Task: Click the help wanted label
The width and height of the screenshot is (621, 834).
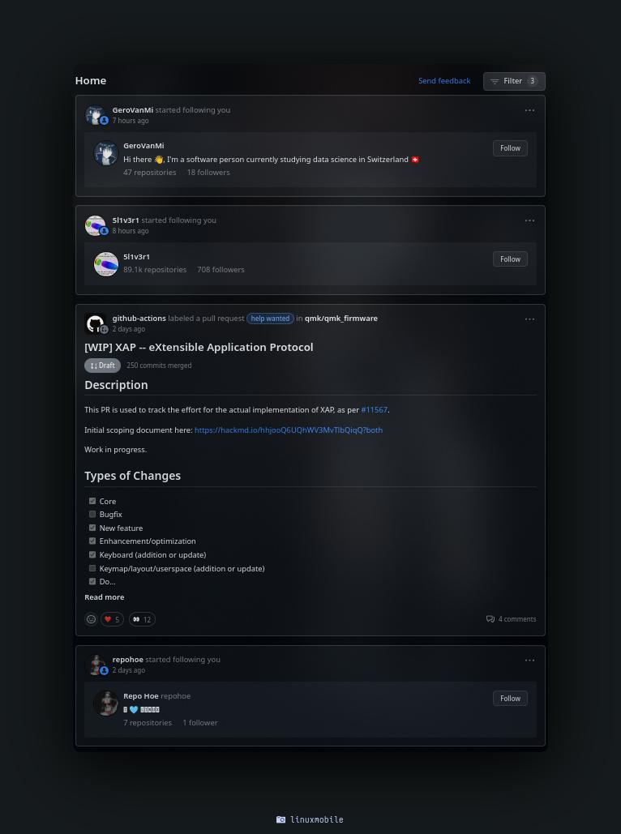Action: click(270, 319)
